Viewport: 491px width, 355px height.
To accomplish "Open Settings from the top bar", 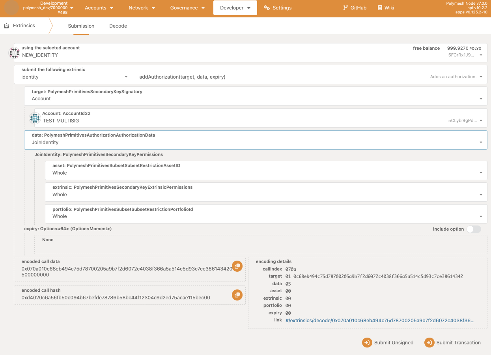I will point(278,8).
